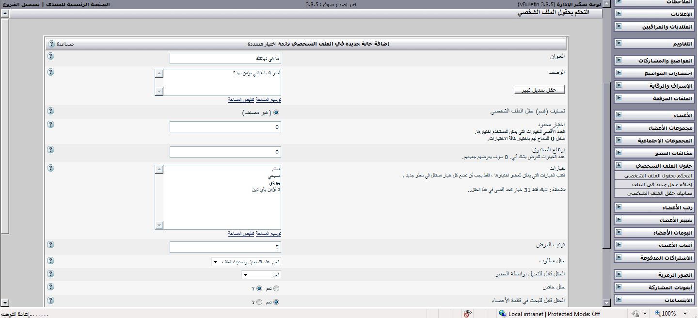Click the العنوان title input field
Viewport: 698px width, 318px height.
(x=225, y=59)
